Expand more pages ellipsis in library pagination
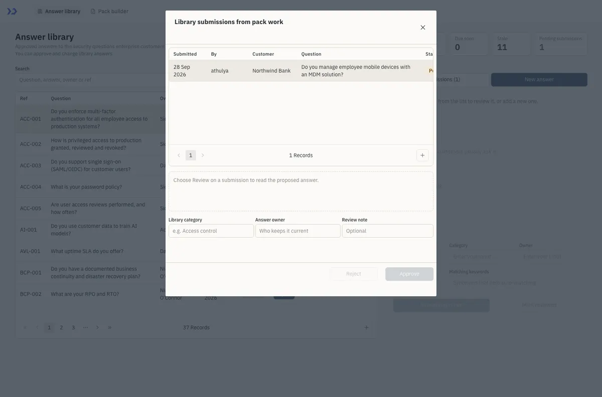 coord(85,328)
